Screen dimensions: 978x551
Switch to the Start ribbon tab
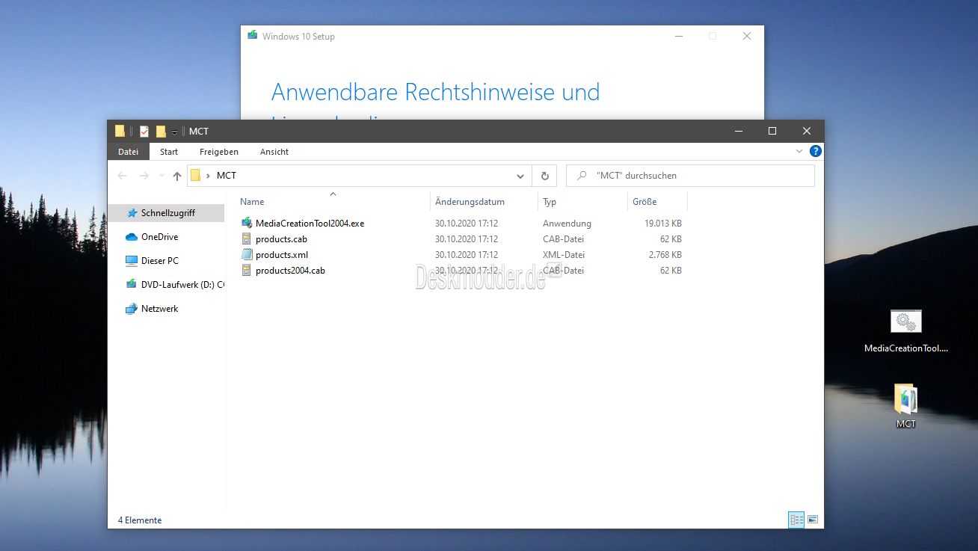(x=169, y=152)
